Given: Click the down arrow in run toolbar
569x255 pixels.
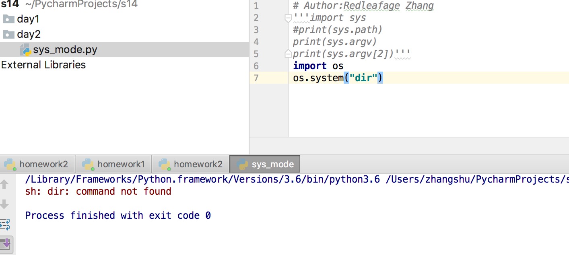Looking at the screenshot, I should point(4,204).
